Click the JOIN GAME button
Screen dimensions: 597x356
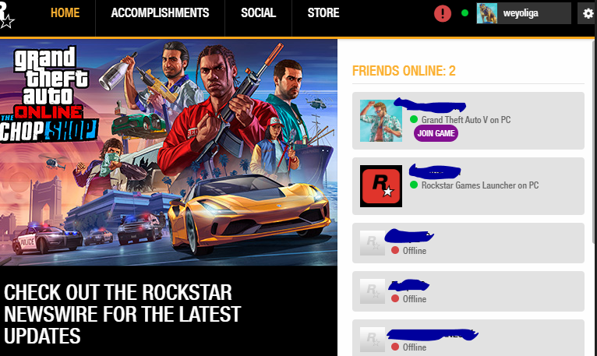[436, 133]
